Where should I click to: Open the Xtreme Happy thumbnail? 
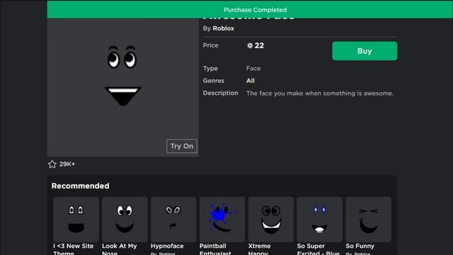pos(271,220)
